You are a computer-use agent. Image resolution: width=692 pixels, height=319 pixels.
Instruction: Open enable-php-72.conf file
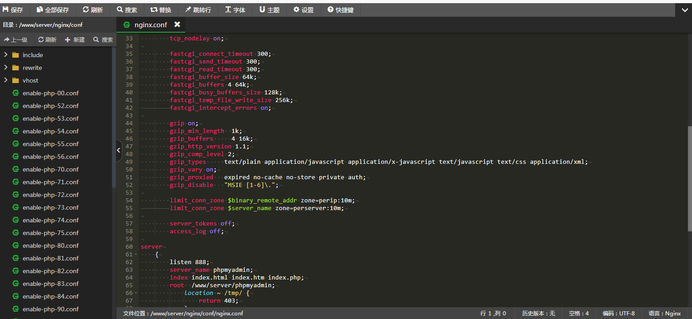51,195
